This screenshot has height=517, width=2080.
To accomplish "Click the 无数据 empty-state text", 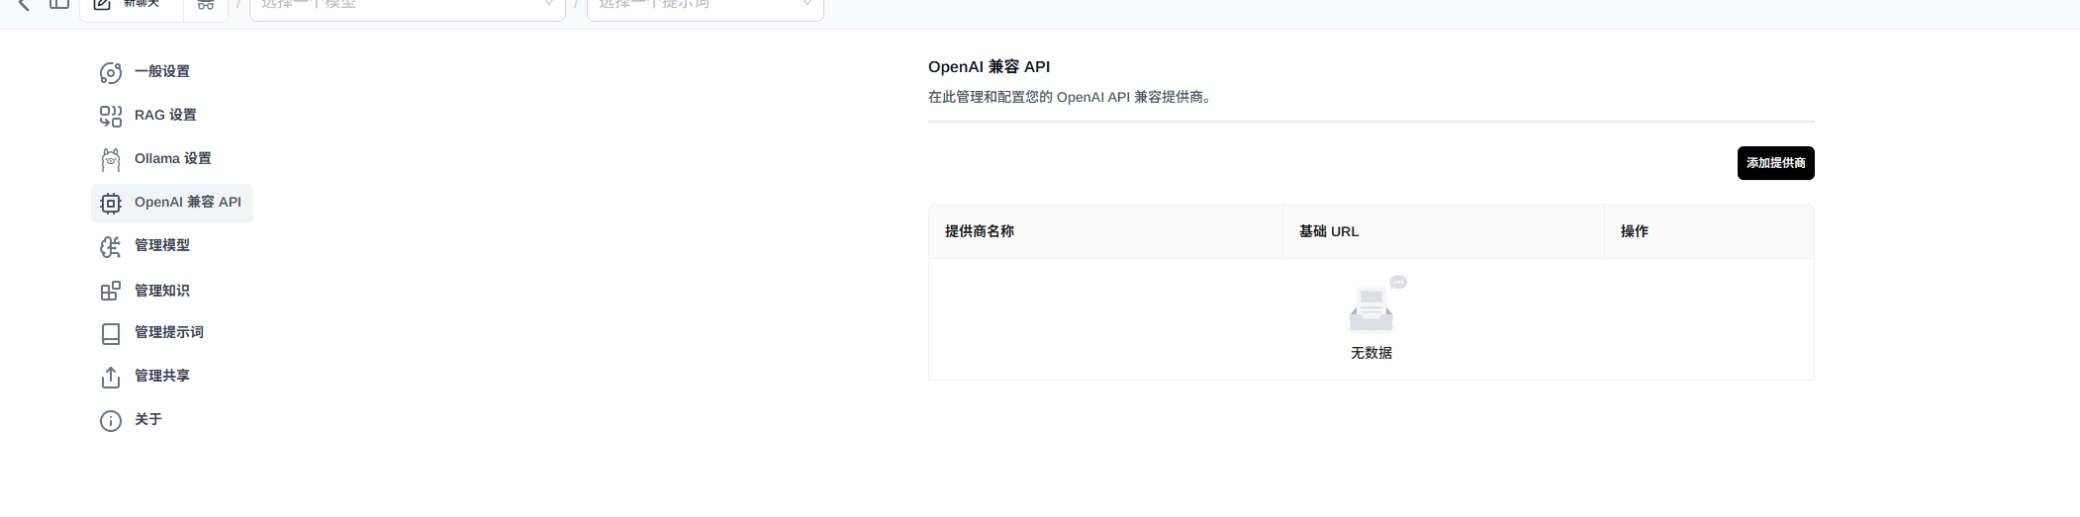I will pyautogui.click(x=1371, y=353).
